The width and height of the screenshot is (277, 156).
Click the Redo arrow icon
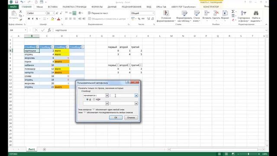(x=29, y=2)
